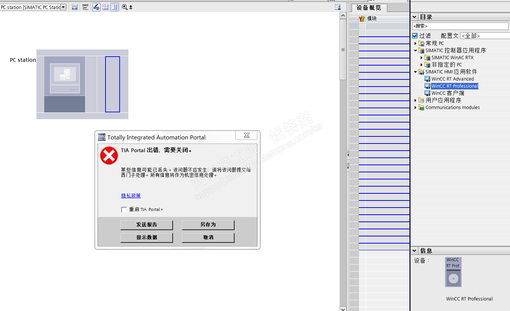Screen dimensions: 510x311
Task: Close the Totally Integrated Automation Portal dialog
Action: [x=247, y=135]
